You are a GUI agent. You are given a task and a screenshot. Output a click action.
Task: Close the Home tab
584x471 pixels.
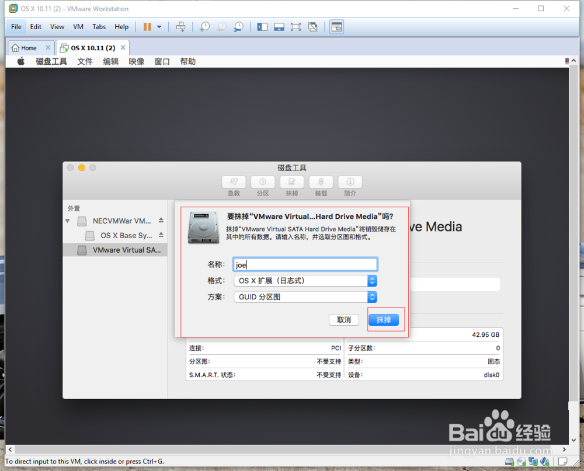click(x=48, y=48)
